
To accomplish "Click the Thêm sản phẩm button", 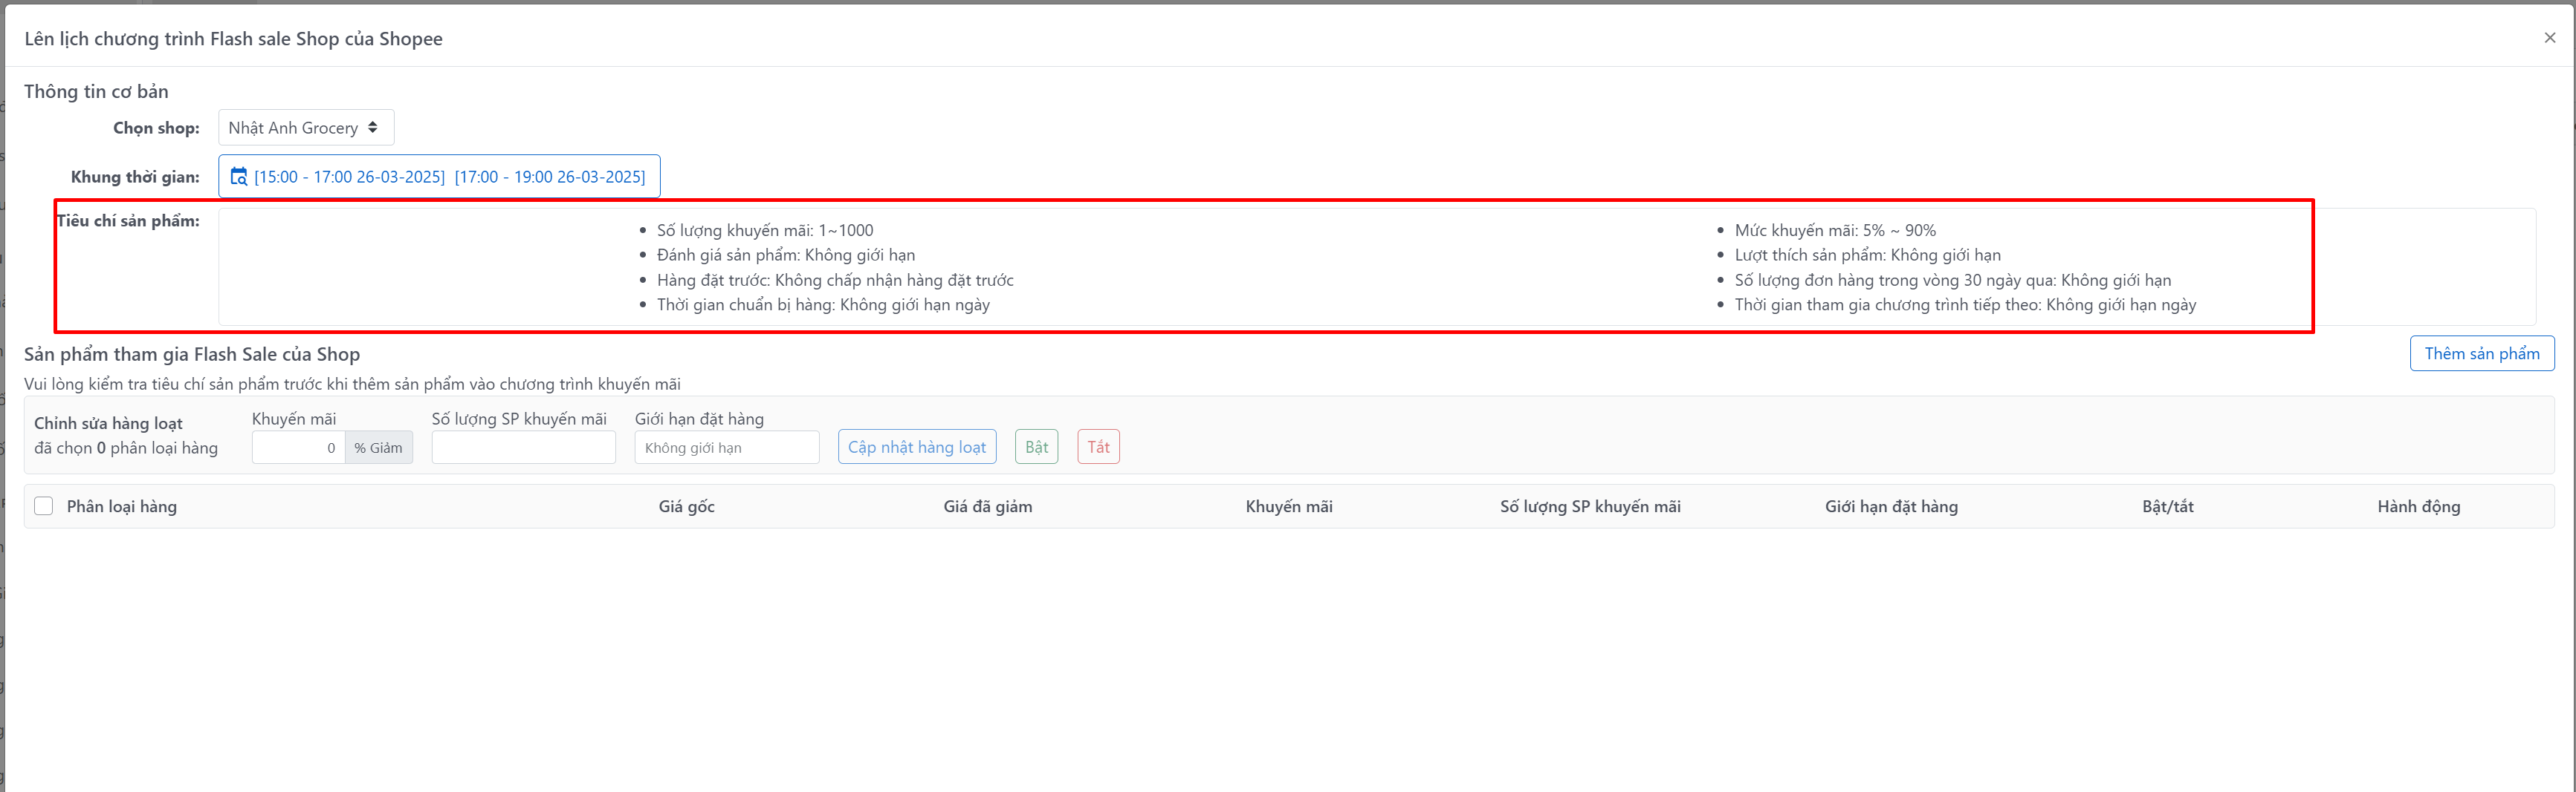I will [2481, 353].
